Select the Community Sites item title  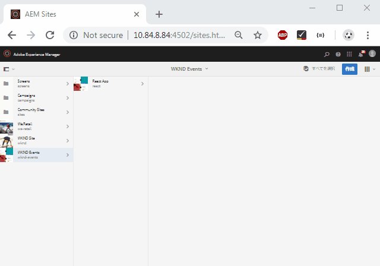[31, 110]
